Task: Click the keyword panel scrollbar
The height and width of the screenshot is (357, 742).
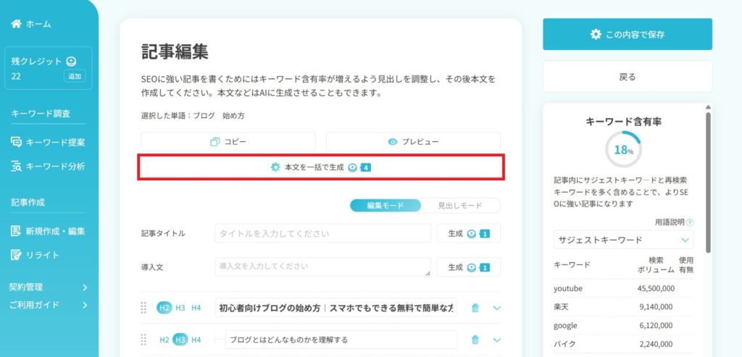Action: click(708, 182)
